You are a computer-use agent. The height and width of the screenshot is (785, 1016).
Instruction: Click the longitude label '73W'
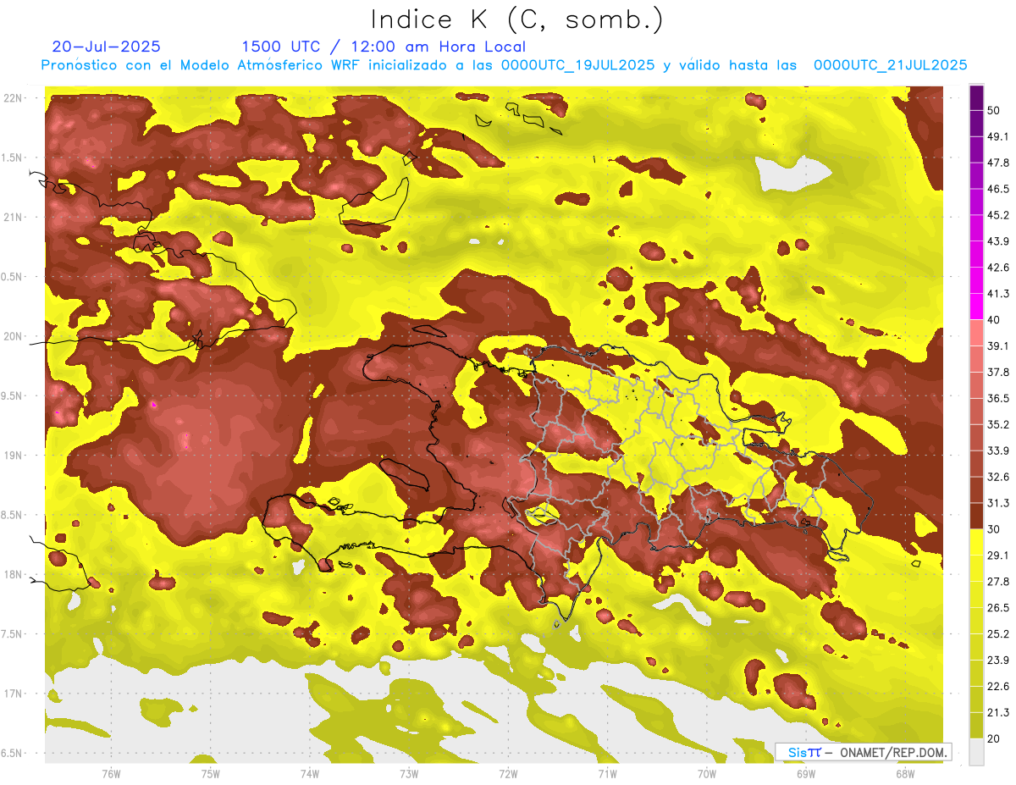[x=409, y=774]
